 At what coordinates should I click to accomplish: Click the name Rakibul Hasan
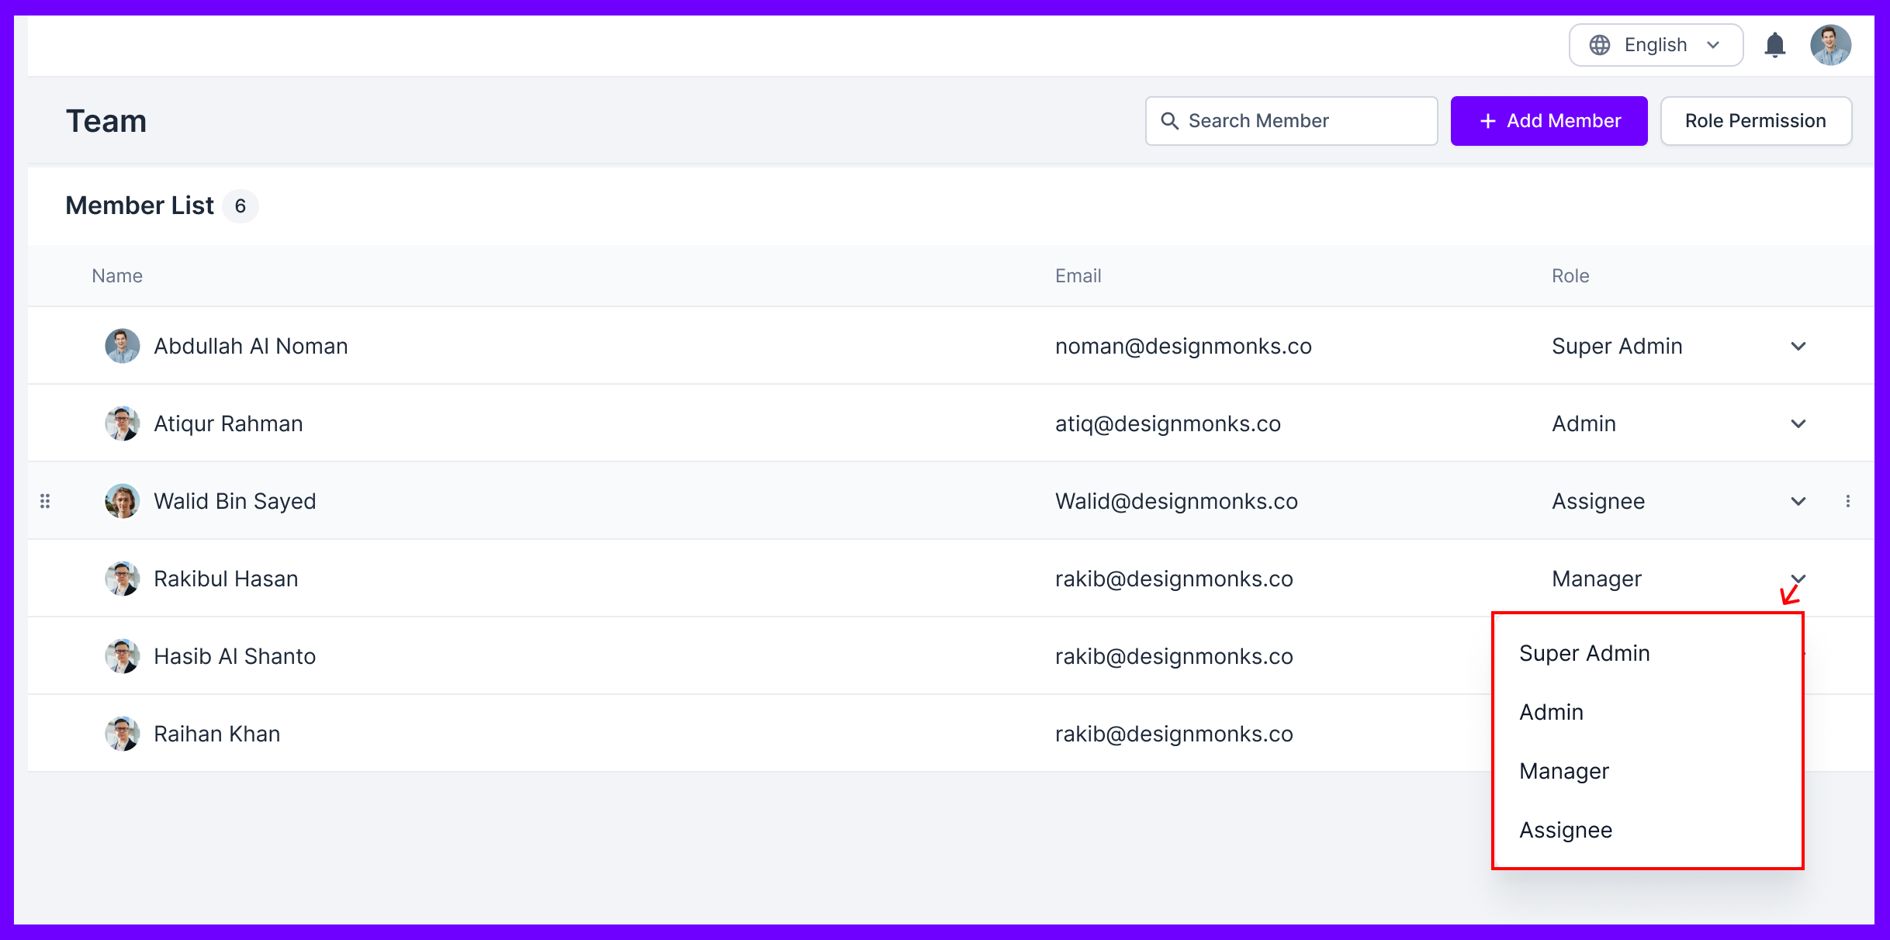[x=226, y=579]
